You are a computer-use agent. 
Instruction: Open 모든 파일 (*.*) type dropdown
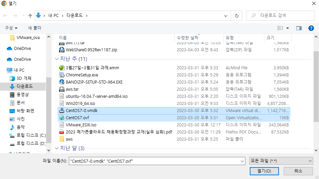pos(281,161)
